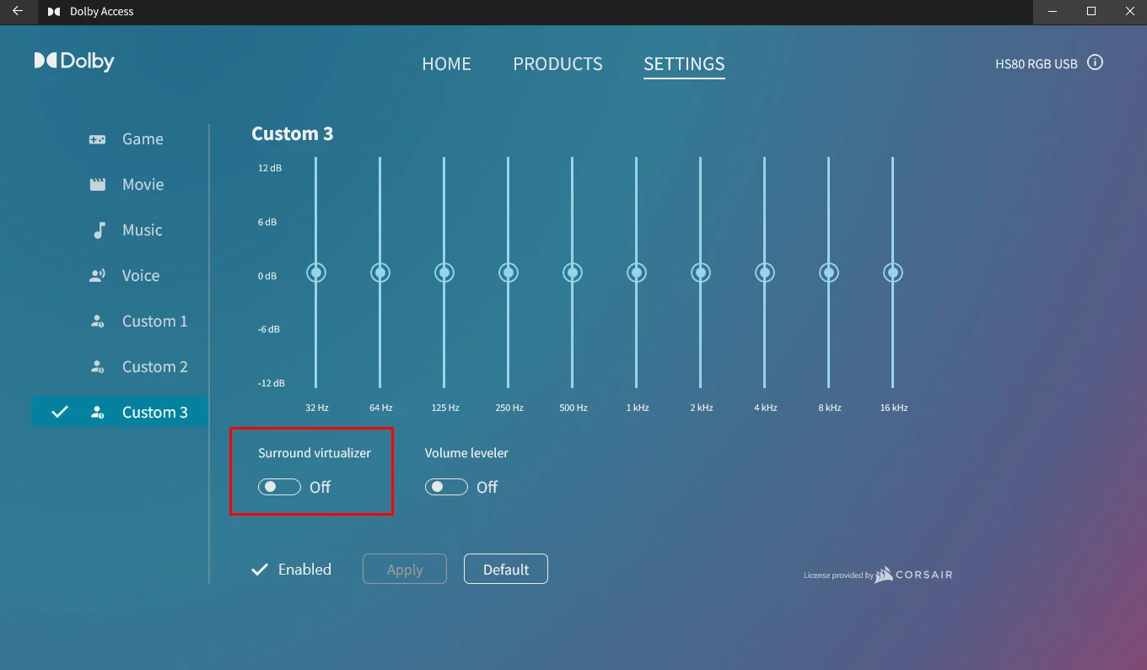Image resolution: width=1147 pixels, height=670 pixels.
Task: Select the SETTINGS tab
Action: coord(684,64)
